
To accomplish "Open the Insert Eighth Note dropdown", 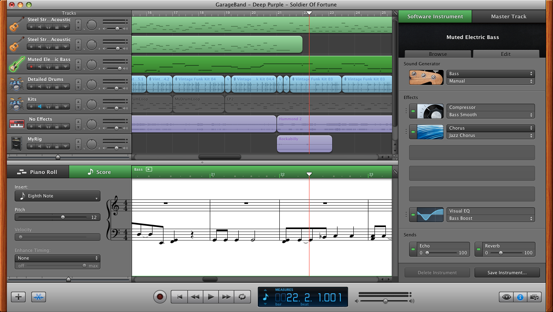I will pyautogui.click(x=57, y=196).
